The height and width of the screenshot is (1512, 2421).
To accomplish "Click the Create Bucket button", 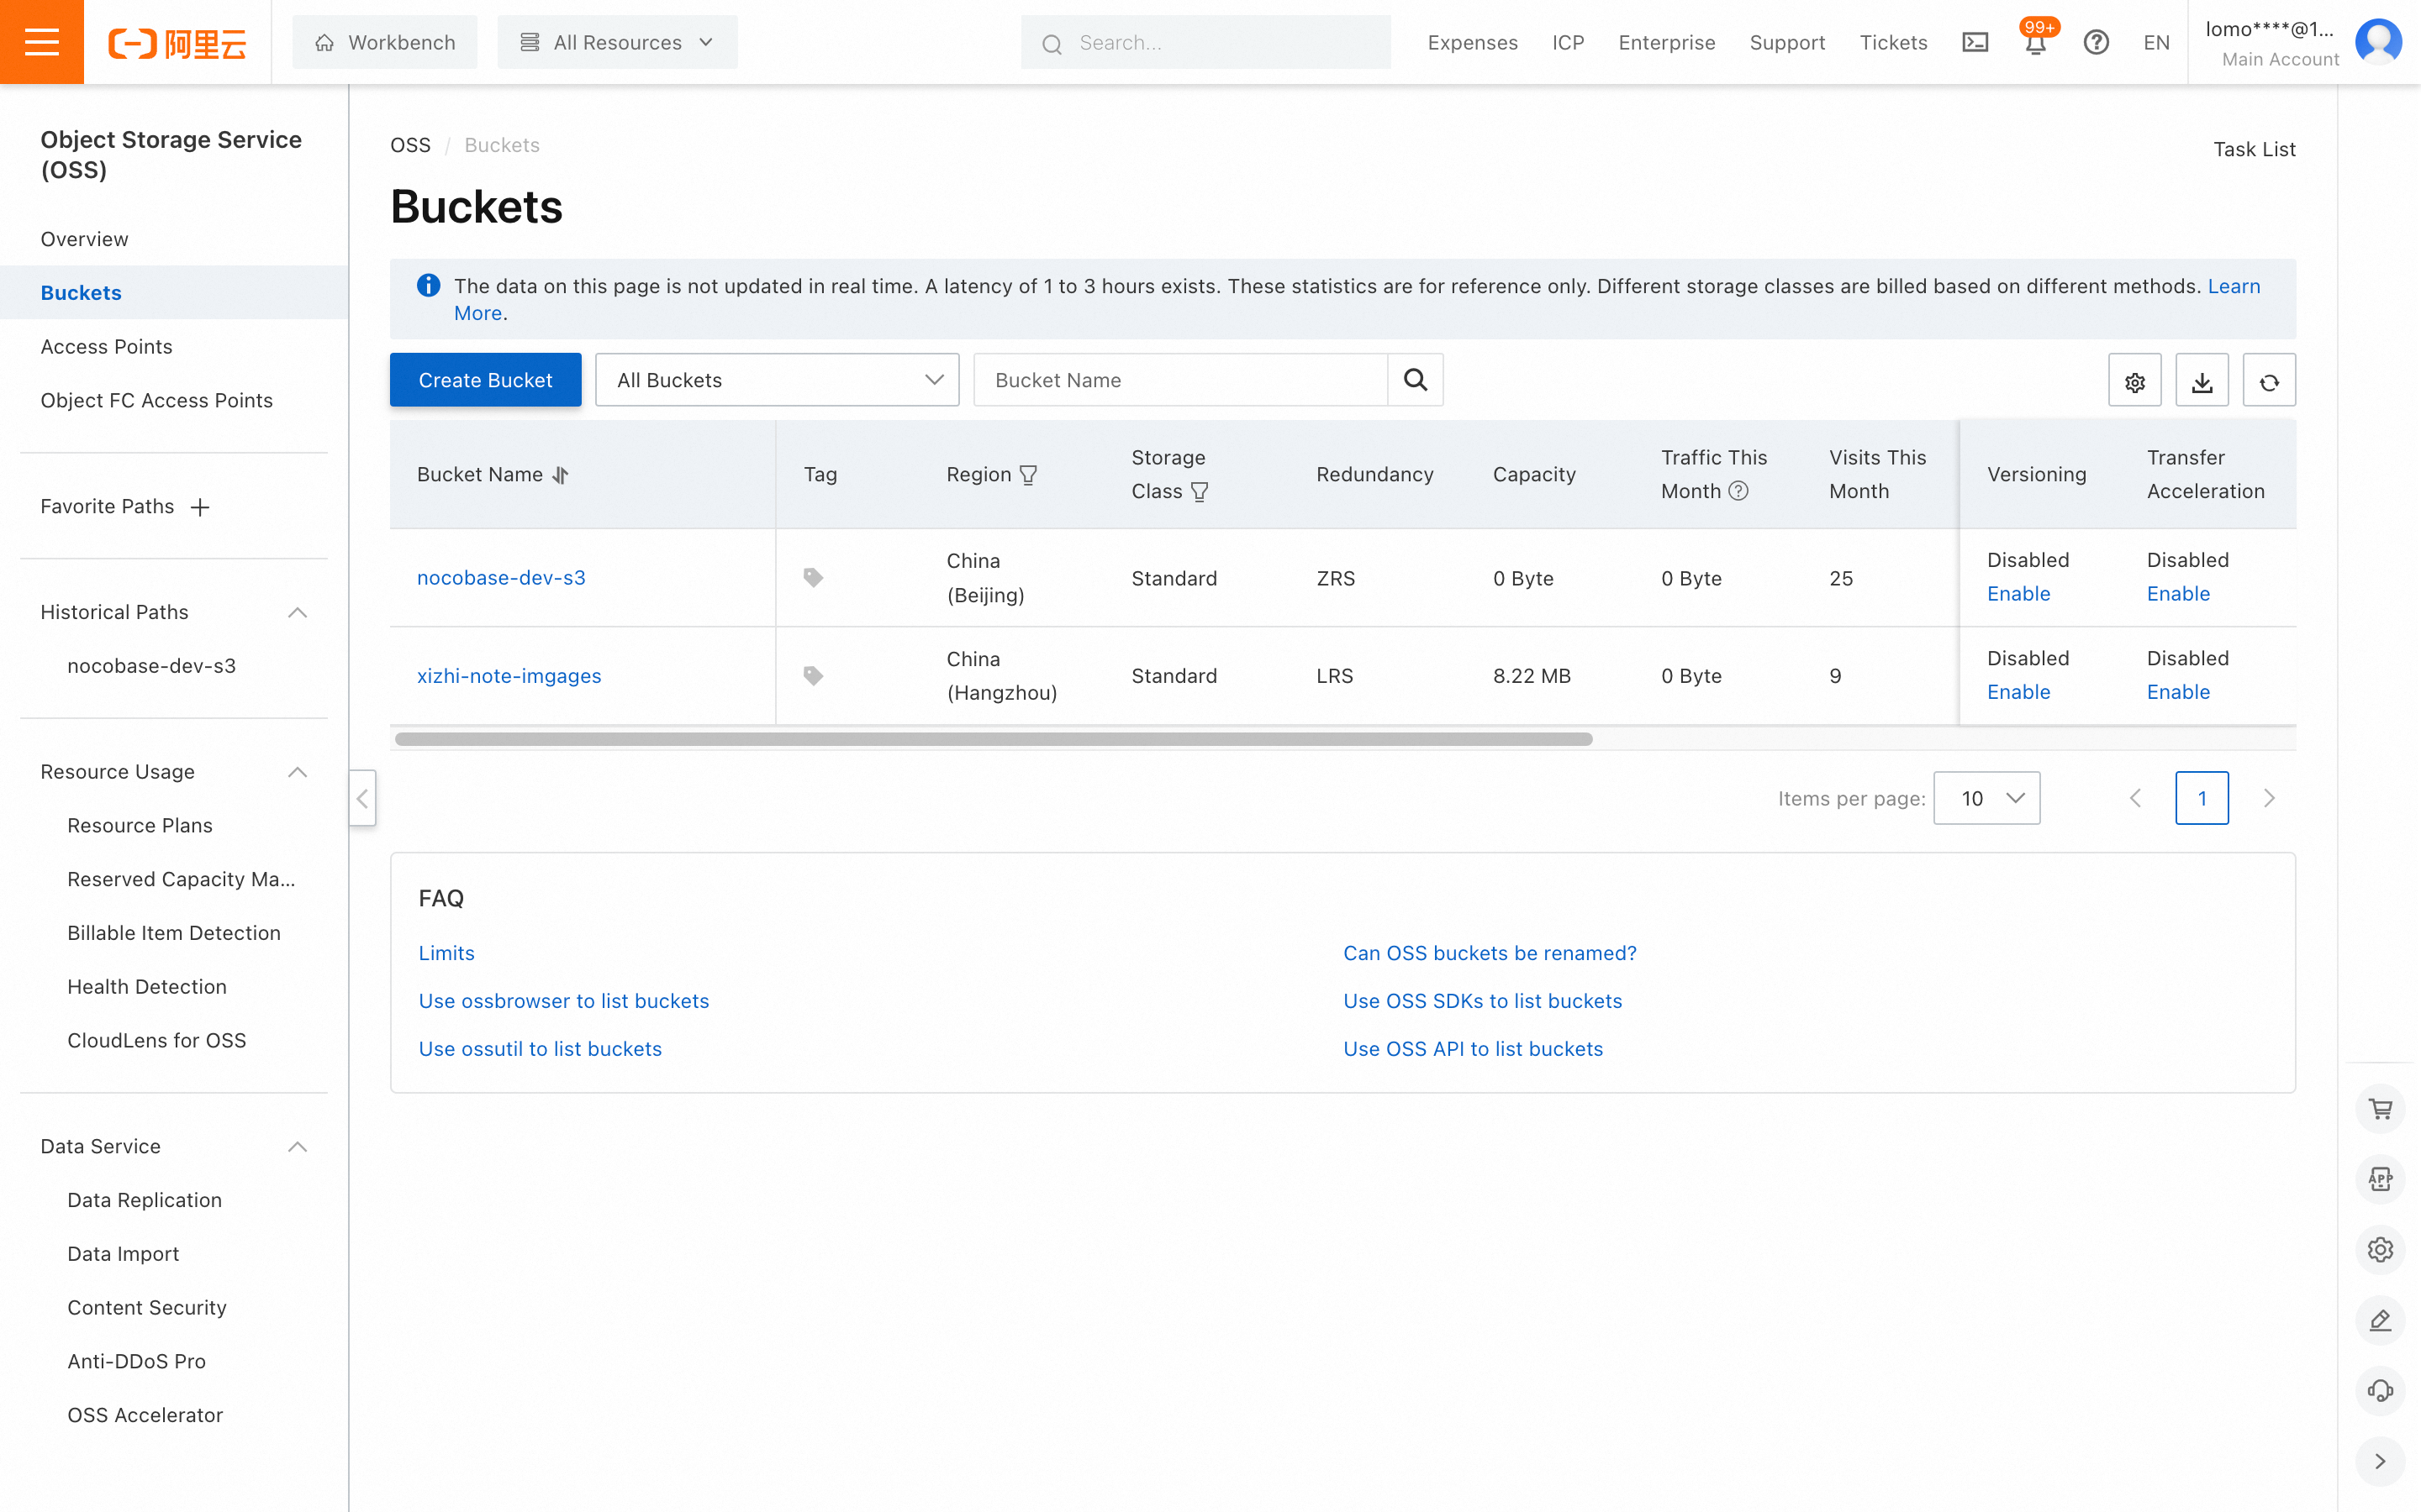I will tap(485, 380).
